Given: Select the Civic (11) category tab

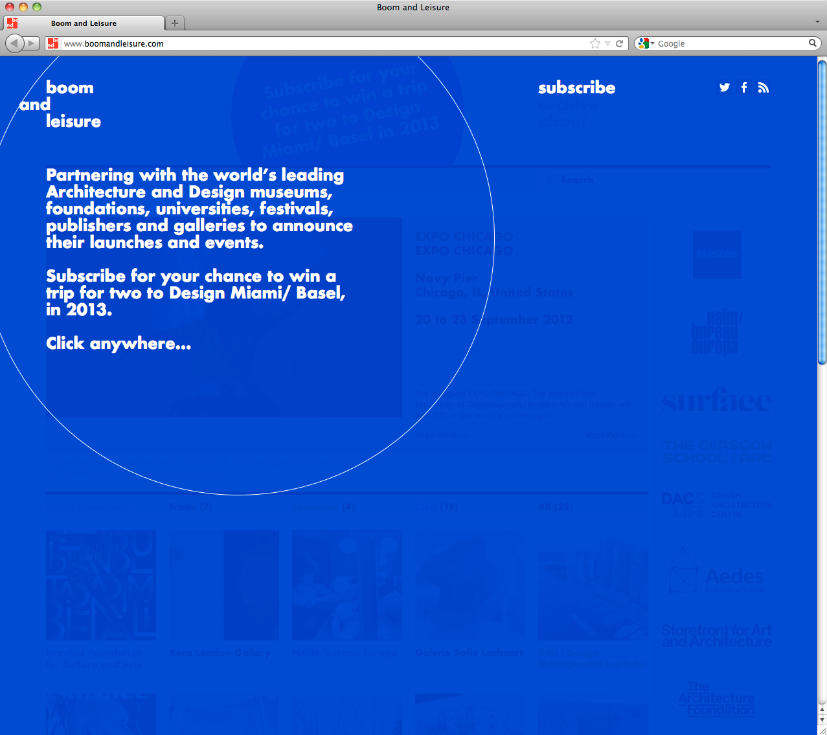Looking at the screenshot, I should (x=436, y=507).
